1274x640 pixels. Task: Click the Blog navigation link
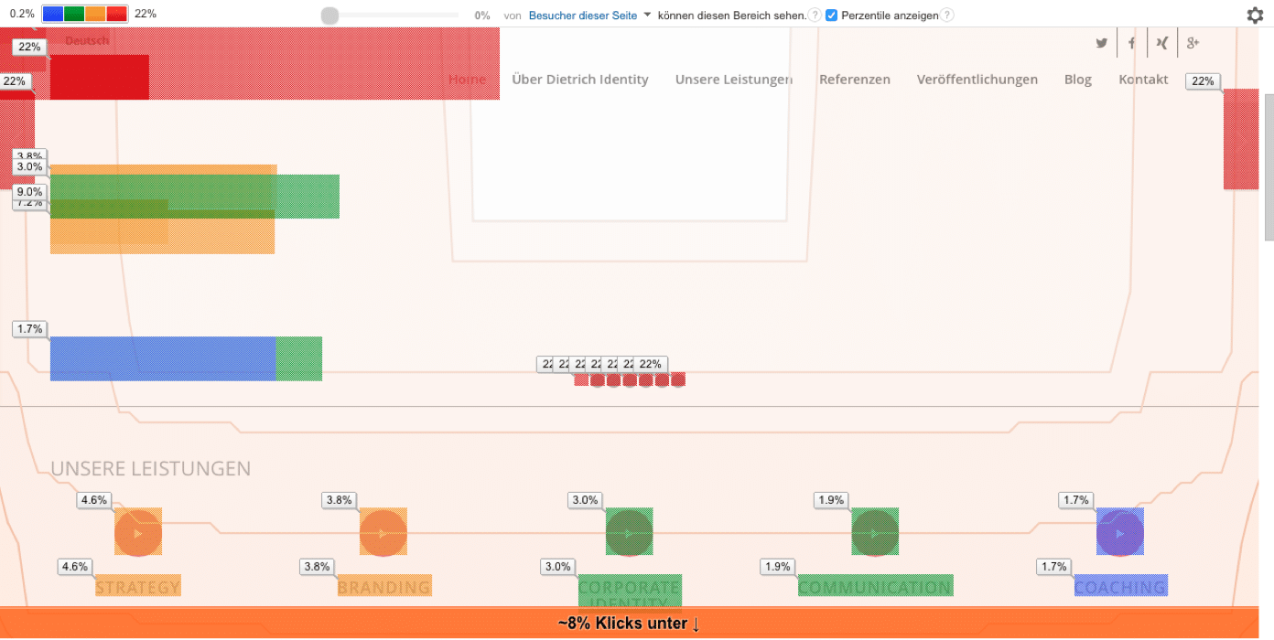1078,80
